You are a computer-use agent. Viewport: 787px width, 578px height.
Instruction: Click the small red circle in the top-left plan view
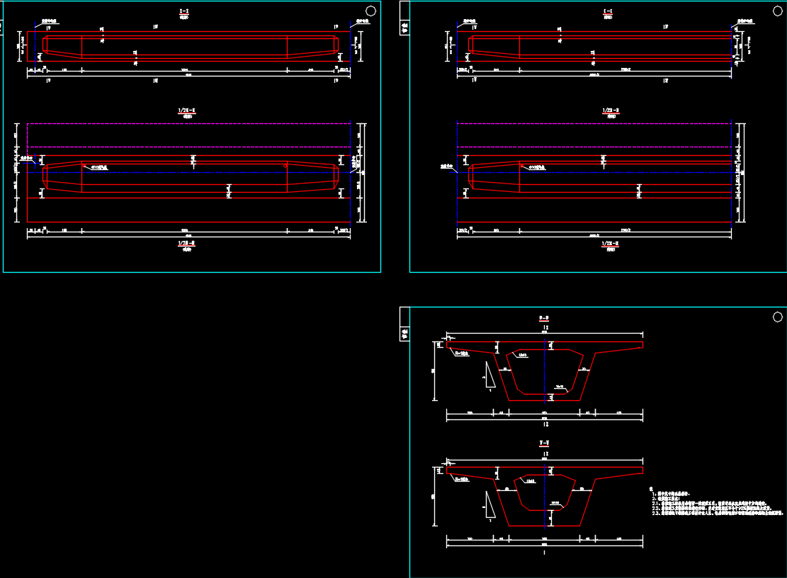(285, 166)
